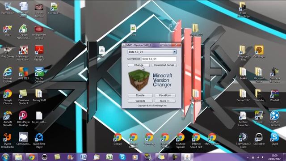The height and width of the screenshot is (161, 286).
Task: Select the QuickTime Player desktop icon
Action: click(39, 140)
